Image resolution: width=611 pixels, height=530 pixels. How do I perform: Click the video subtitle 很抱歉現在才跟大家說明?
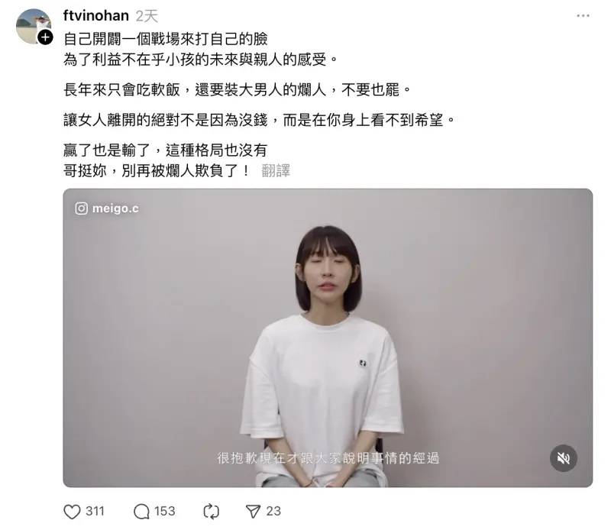328,458
